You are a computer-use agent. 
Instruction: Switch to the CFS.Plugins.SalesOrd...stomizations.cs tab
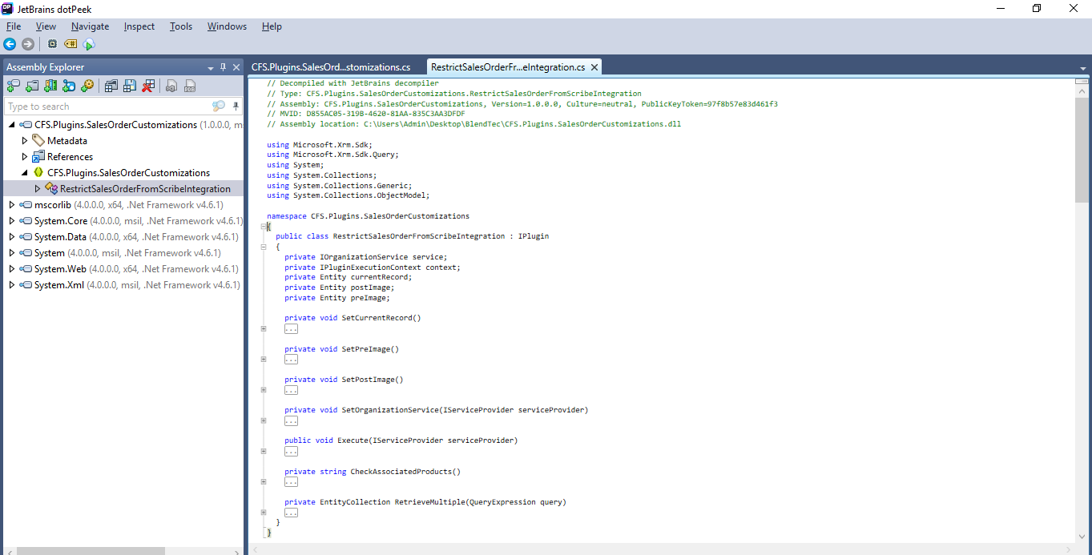coord(331,67)
